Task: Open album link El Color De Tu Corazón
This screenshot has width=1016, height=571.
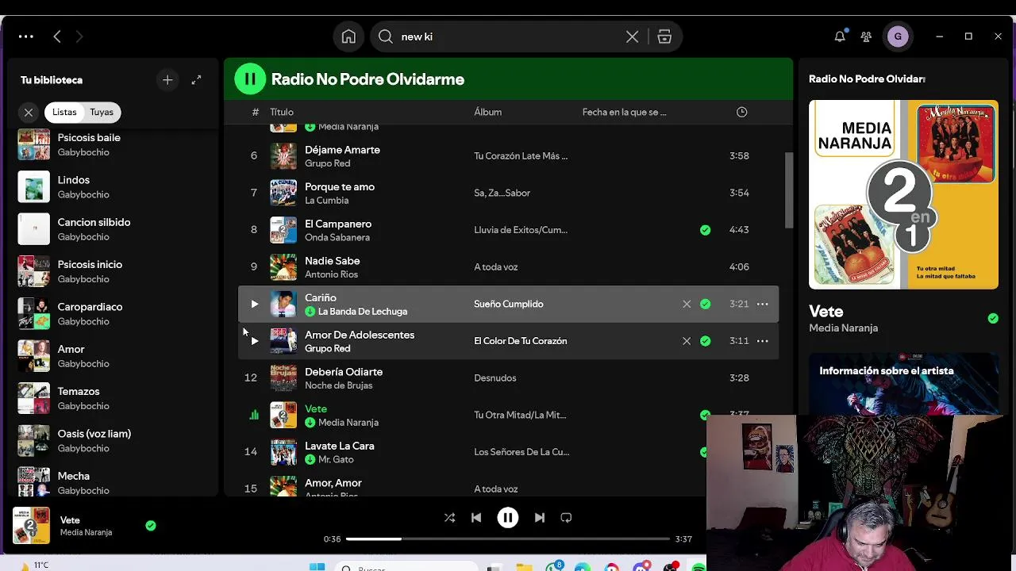Action: point(520,341)
